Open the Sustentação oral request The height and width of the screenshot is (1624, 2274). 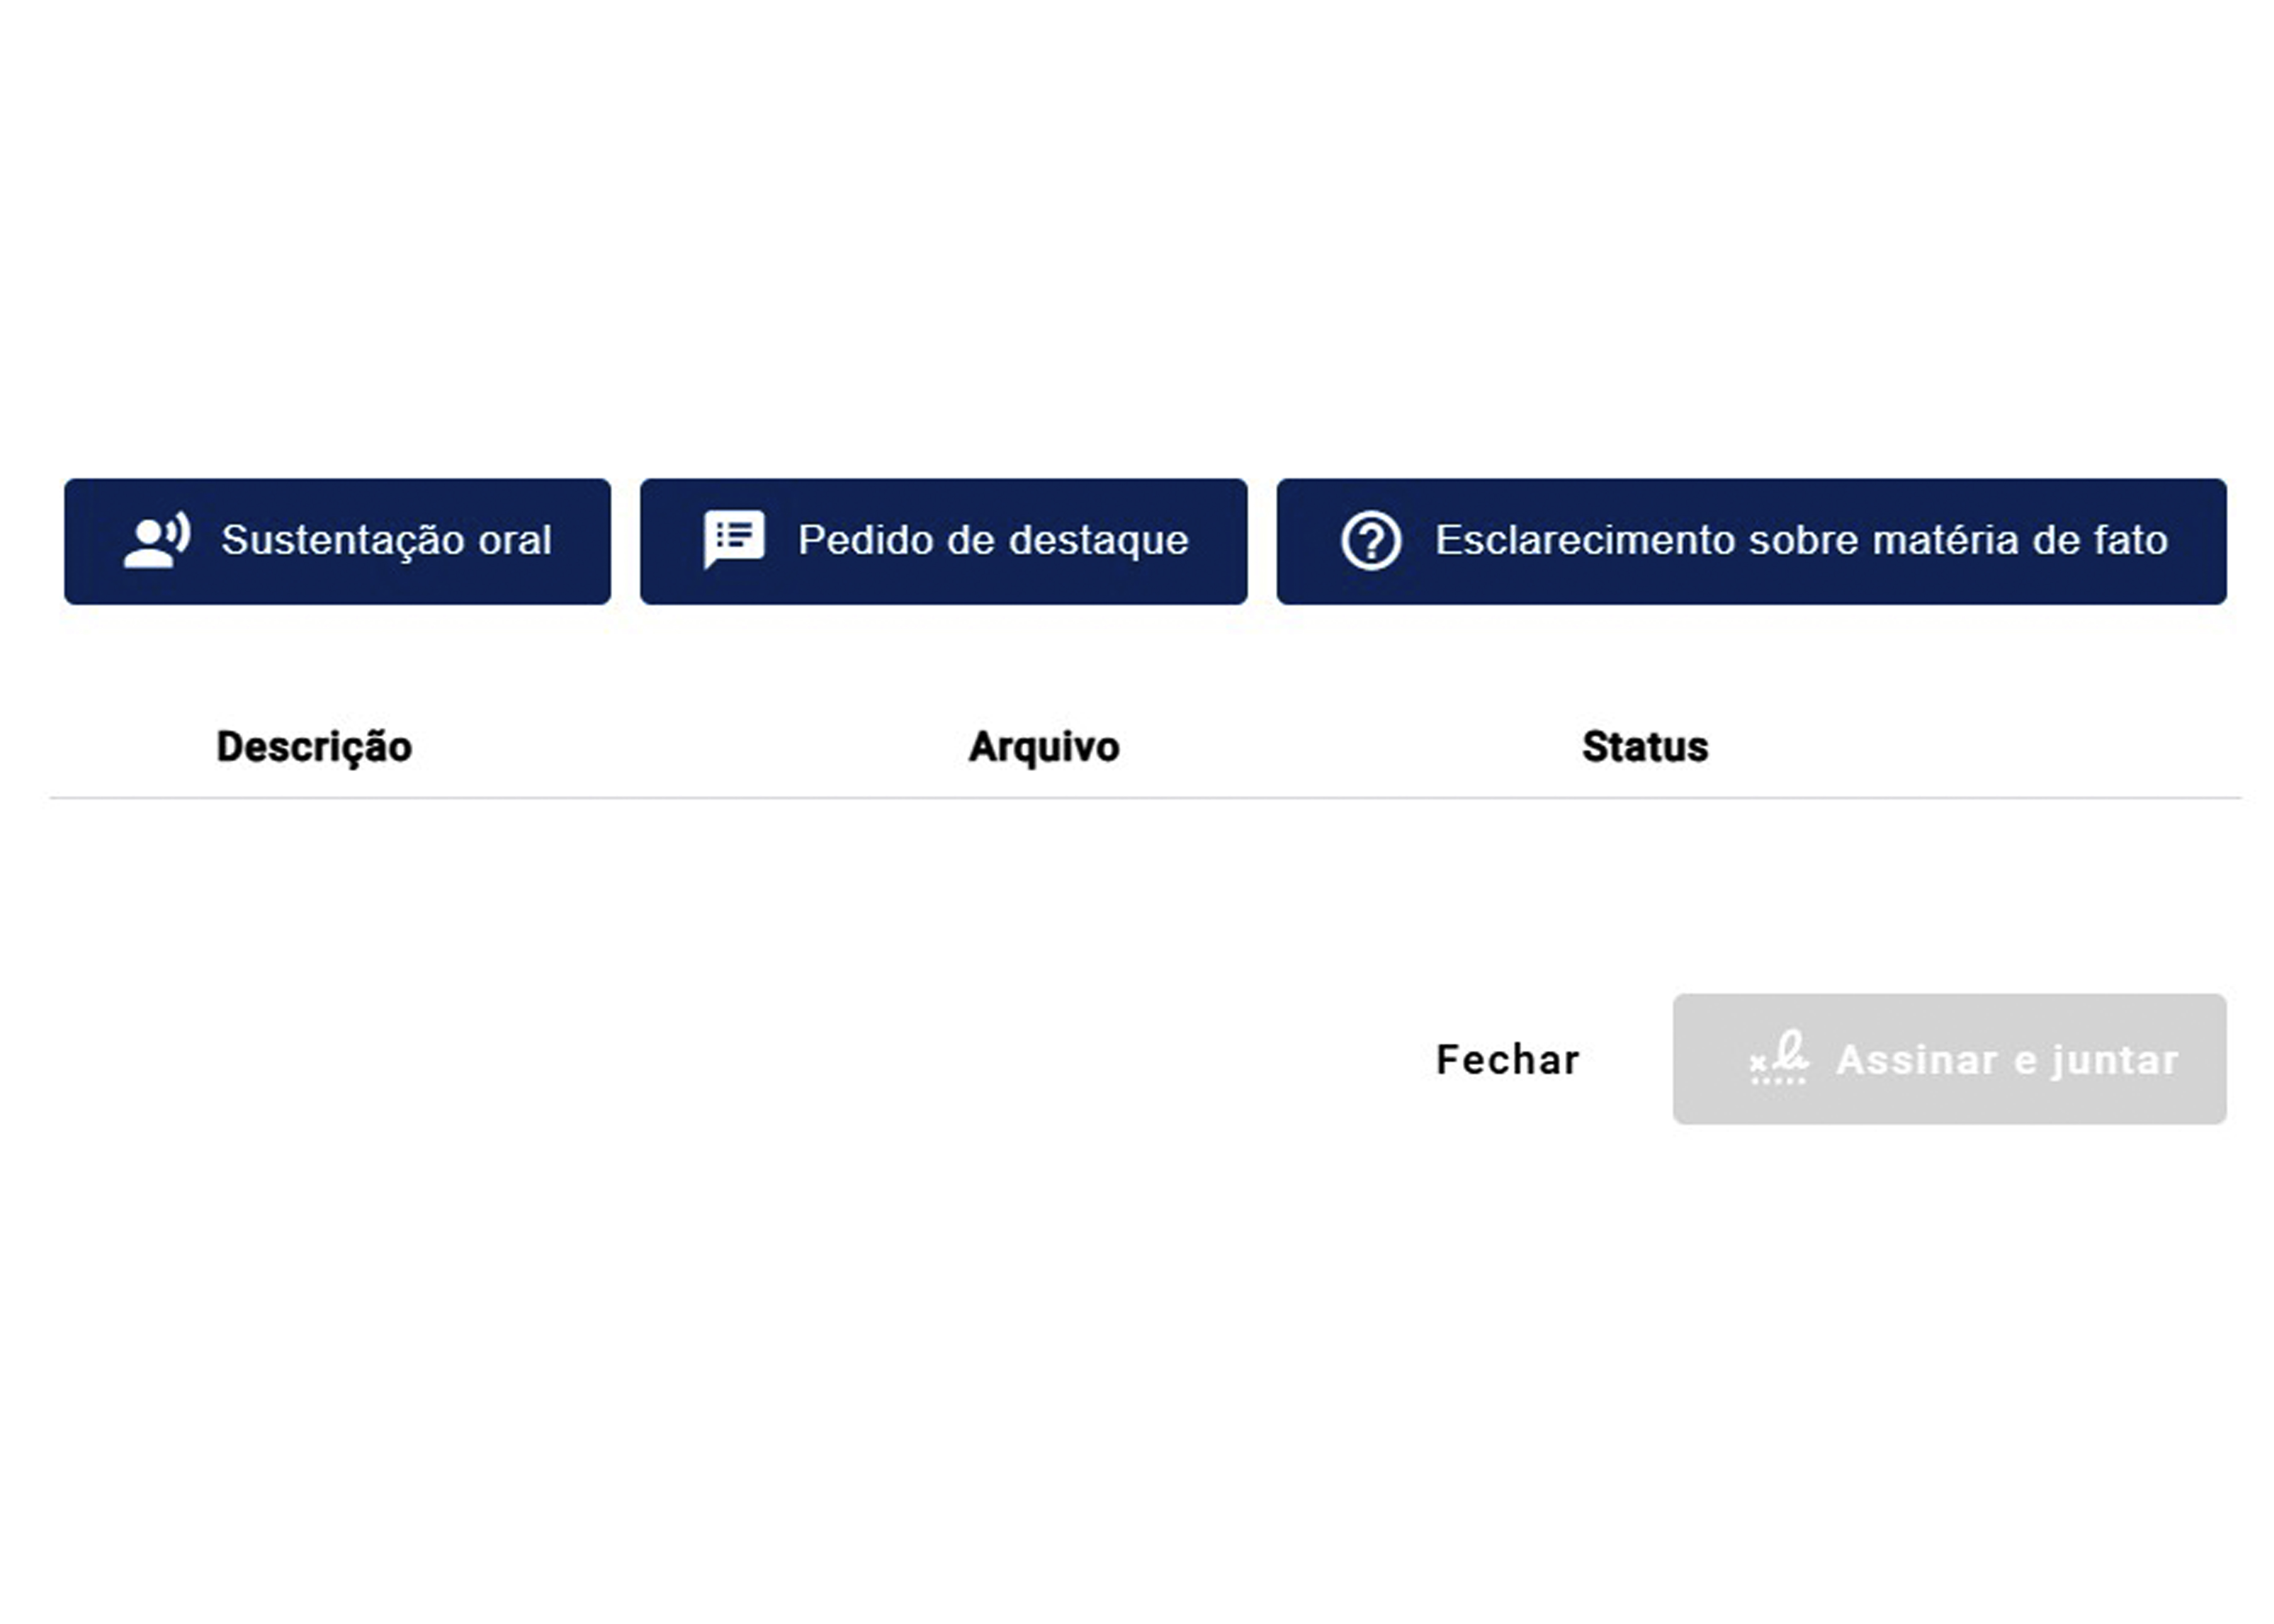point(337,541)
